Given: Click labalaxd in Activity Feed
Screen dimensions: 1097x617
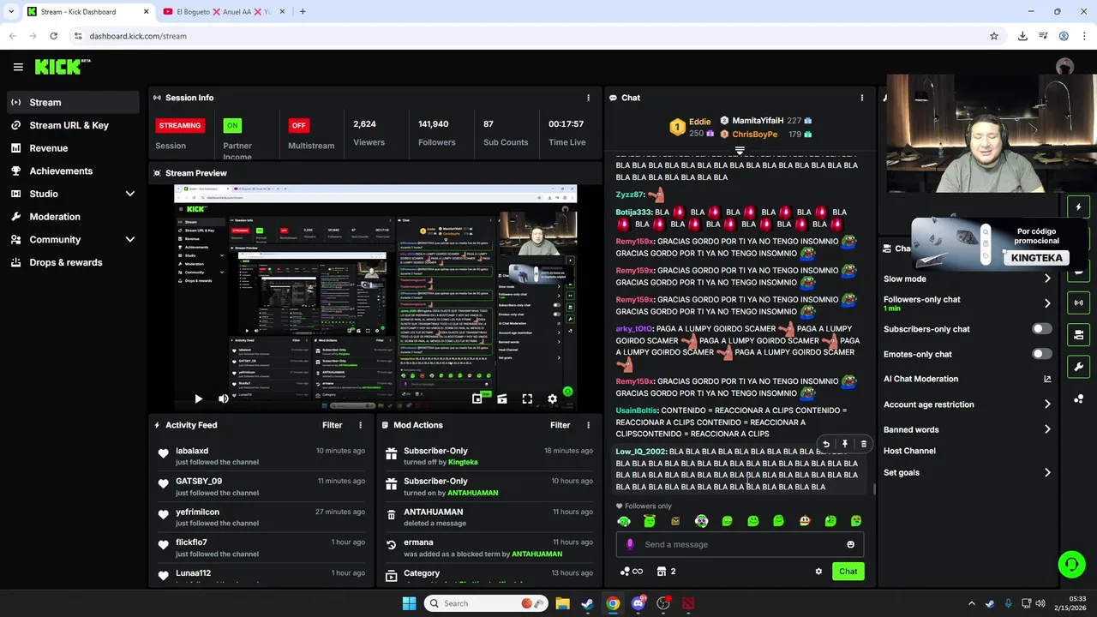Looking at the screenshot, I should click(x=192, y=451).
